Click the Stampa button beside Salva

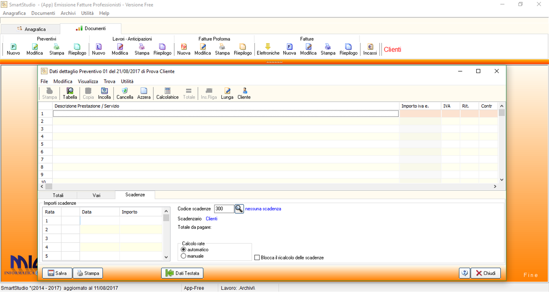[x=88, y=273]
